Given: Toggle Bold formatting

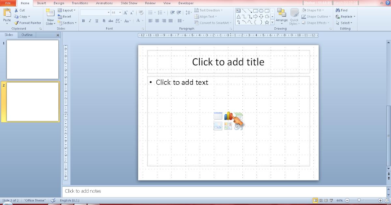Looking at the screenshot, I should click(x=83, y=20).
